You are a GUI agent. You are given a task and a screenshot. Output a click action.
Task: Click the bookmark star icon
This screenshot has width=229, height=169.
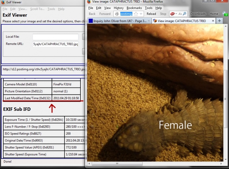(x=136, y=14)
